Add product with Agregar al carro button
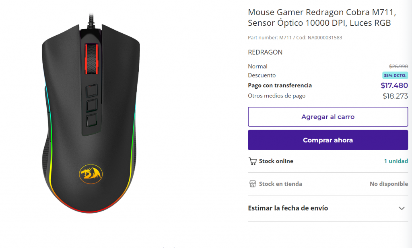412x248 pixels. click(328, 117)
